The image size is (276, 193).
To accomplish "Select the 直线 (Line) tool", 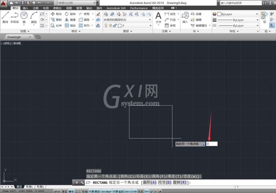I will 5,17.
